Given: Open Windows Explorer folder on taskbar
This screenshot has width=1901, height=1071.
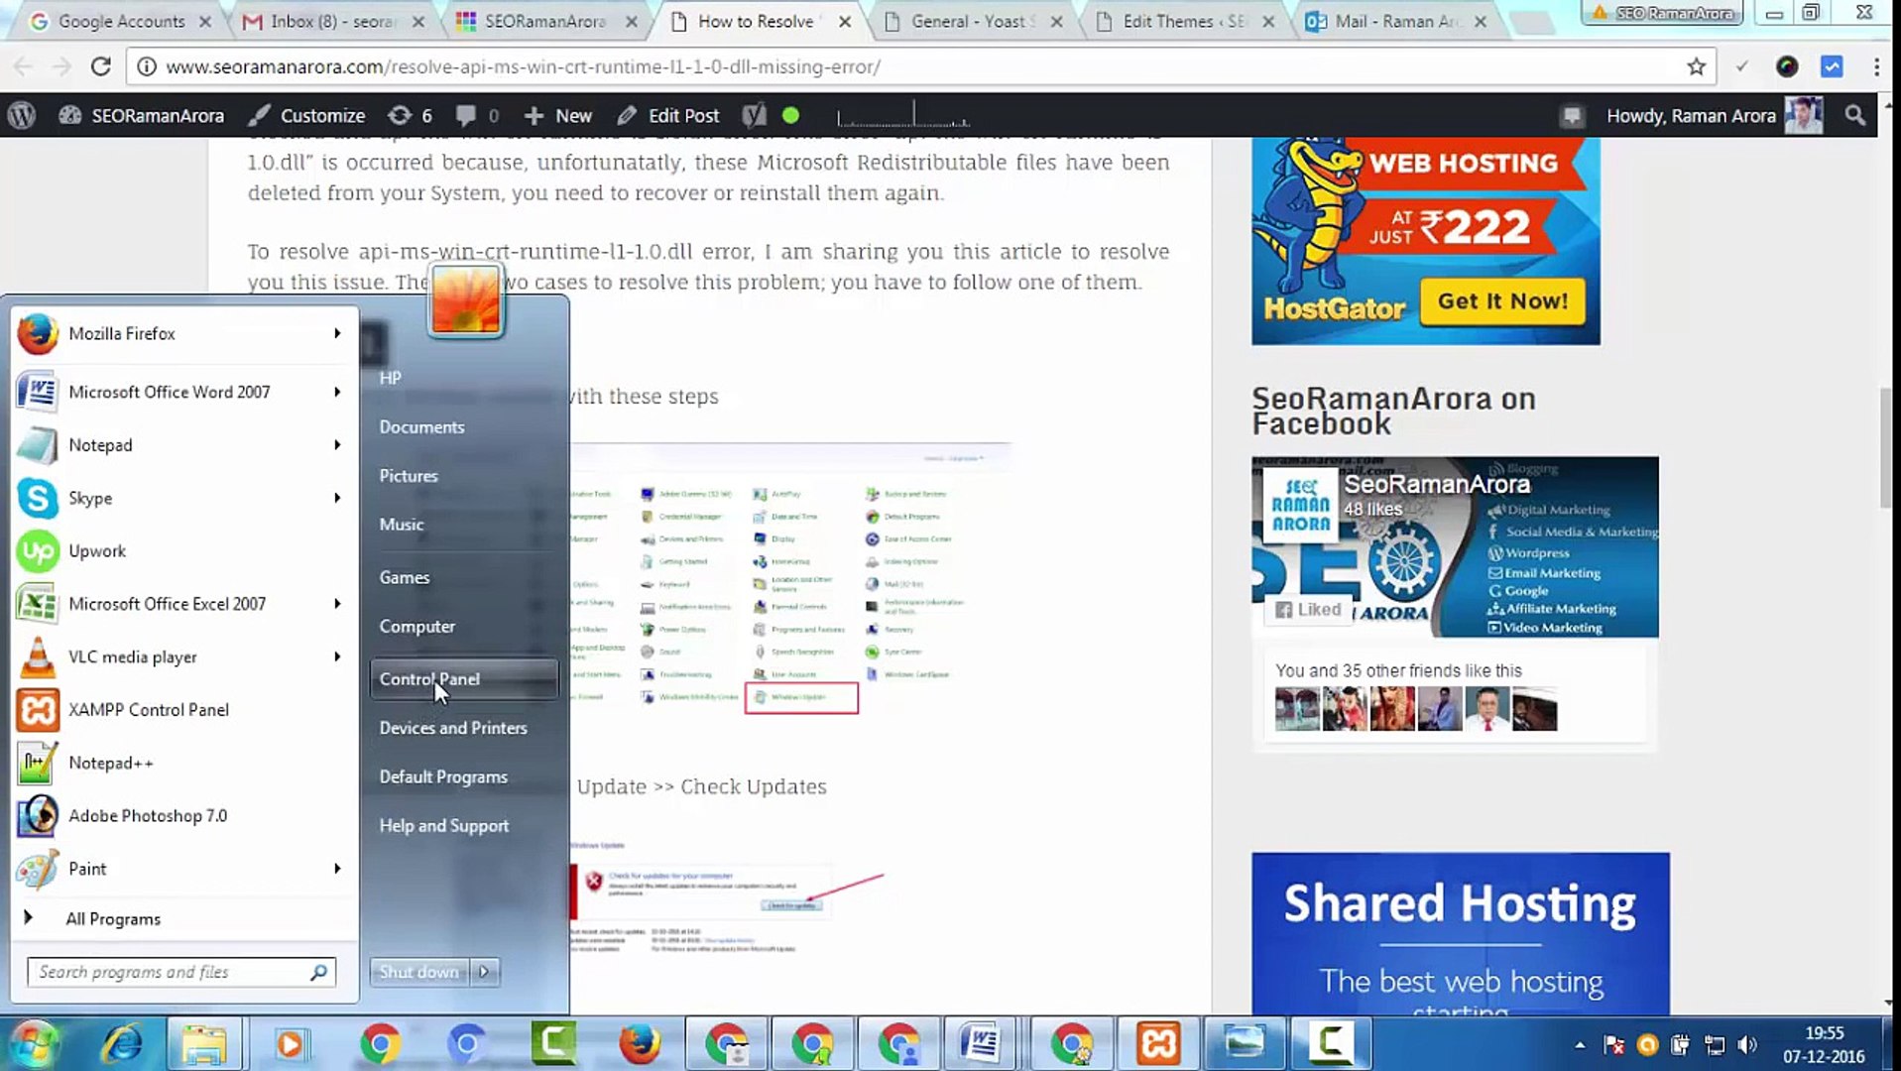Looking at the screenshot, I should coord(204,1044).
